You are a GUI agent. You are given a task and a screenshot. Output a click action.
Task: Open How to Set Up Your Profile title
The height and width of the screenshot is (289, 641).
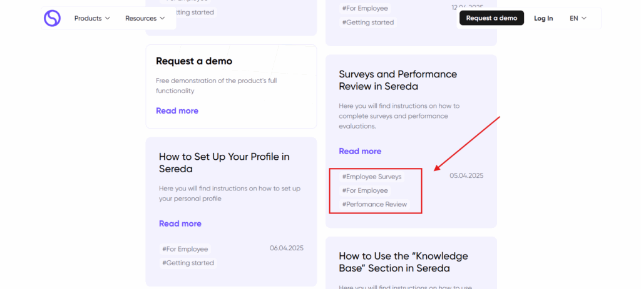224,162
